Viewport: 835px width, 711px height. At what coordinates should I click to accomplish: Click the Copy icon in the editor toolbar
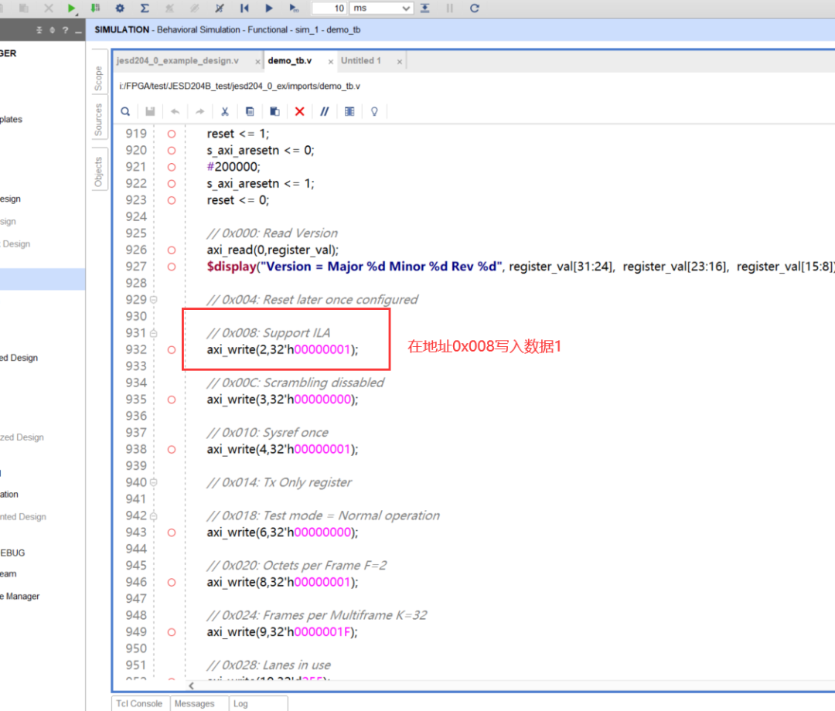[x=250, y=111]
